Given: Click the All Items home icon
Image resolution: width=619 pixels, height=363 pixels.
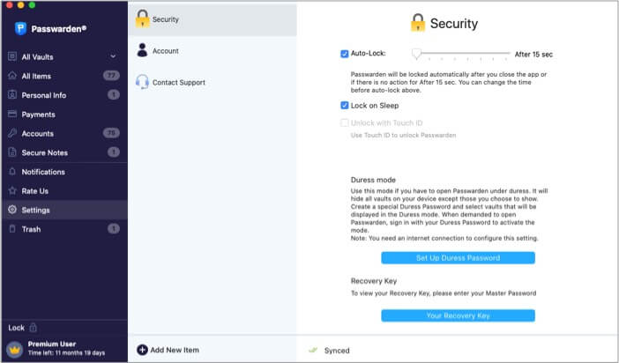Looking at the screenshot, I should click(x=12, y=76).
